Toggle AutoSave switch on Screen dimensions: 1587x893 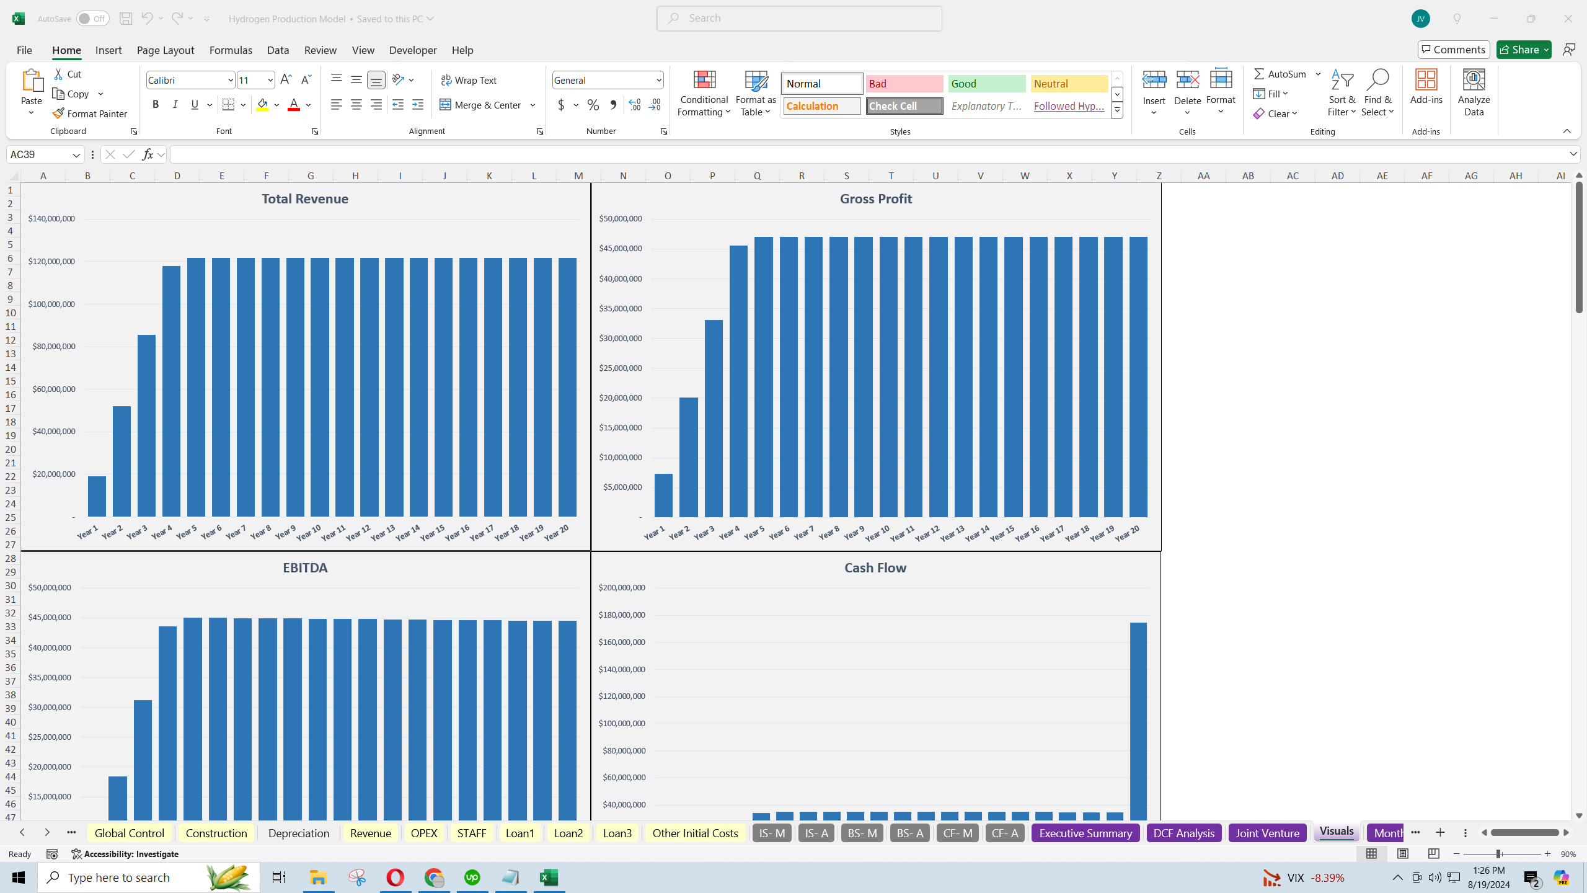(92, 19)
